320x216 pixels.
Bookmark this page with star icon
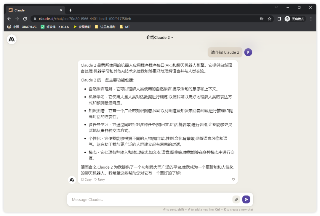pyautogui.click(x=269, y=19)
